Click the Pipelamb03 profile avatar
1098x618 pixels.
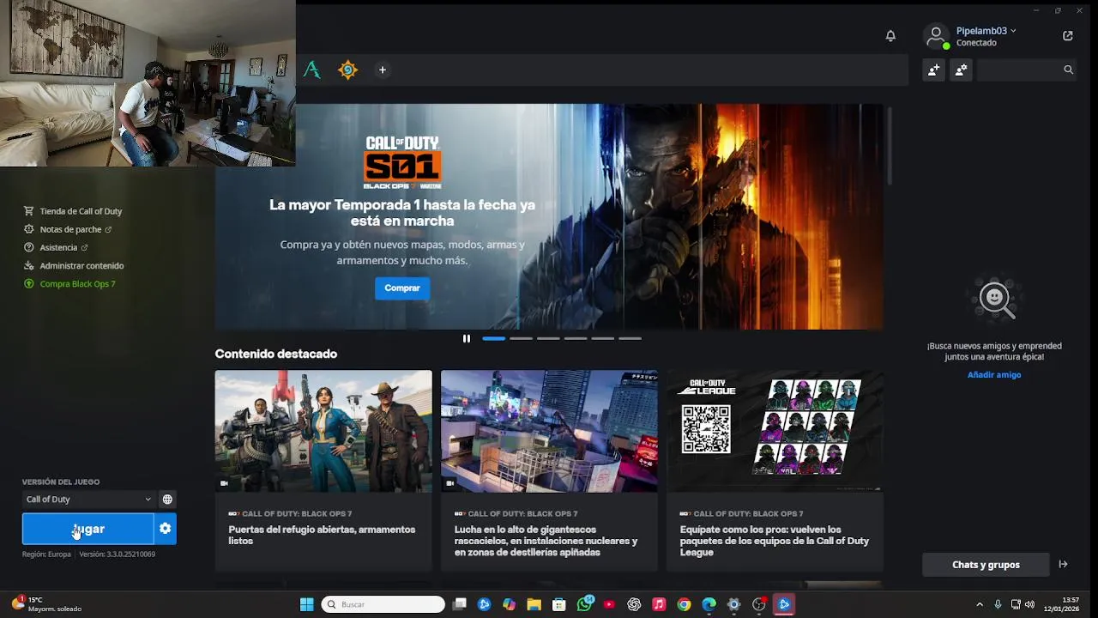936,36
